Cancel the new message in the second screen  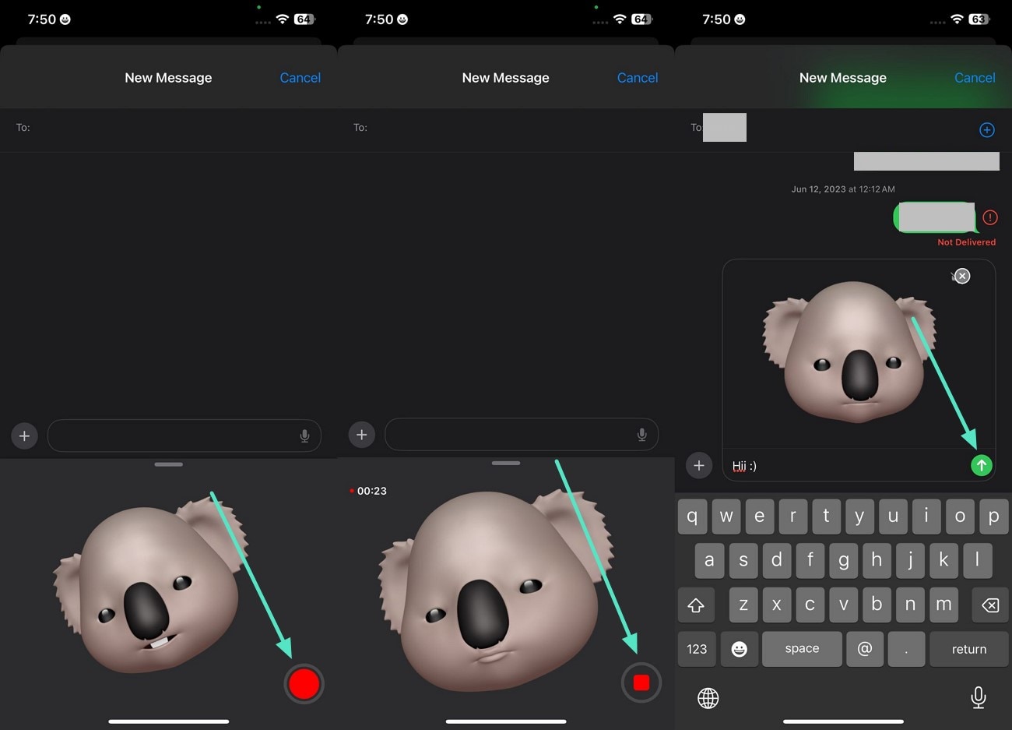tap(638, 78)
